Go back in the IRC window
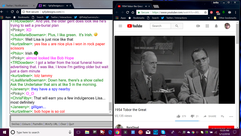This screenshot has height=136, width=241. click(x=2, y=12)
